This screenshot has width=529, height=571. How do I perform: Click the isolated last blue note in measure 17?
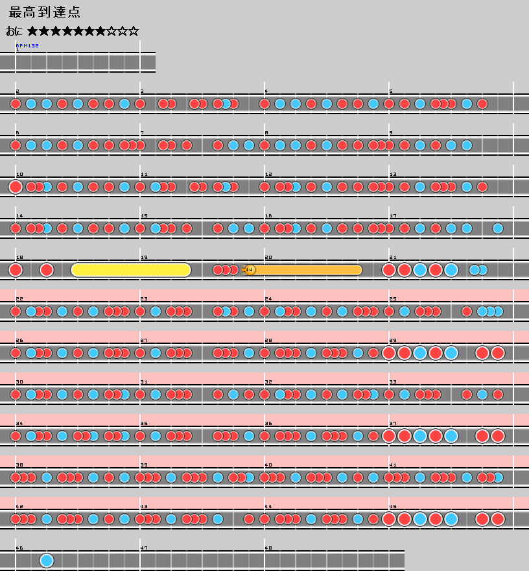[x=497, y=228]
